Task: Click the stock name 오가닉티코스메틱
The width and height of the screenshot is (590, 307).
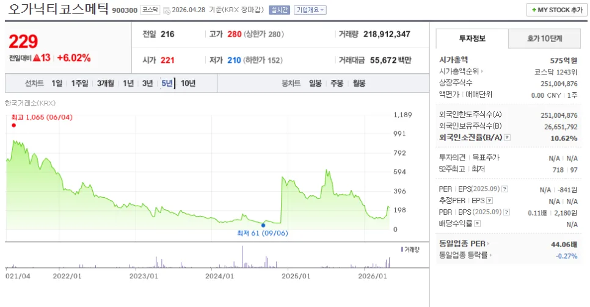Action: [58, 9]
